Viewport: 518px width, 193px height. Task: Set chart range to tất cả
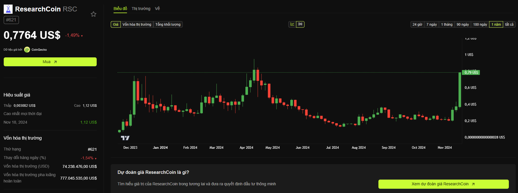509,25
